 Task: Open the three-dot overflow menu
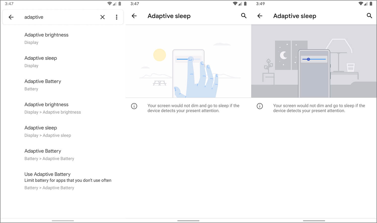[x=117, y=17]
